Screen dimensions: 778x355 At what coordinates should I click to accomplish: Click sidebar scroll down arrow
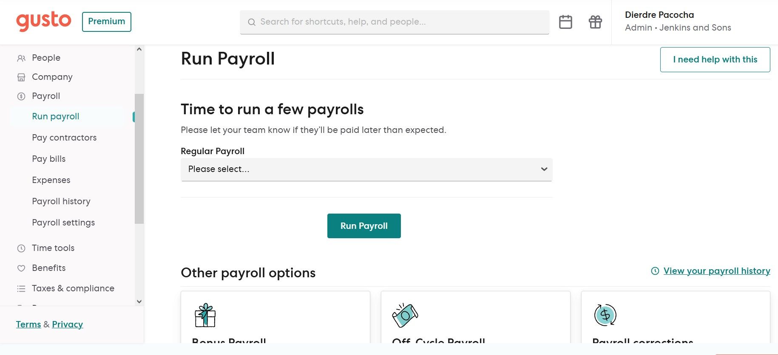coord(139,301)
